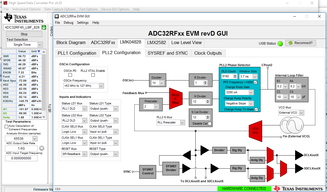The image size is (327, 192).
Task: Click the green download arrow beside ADC32RF45_LMF_828
Action: pos(44,27)
